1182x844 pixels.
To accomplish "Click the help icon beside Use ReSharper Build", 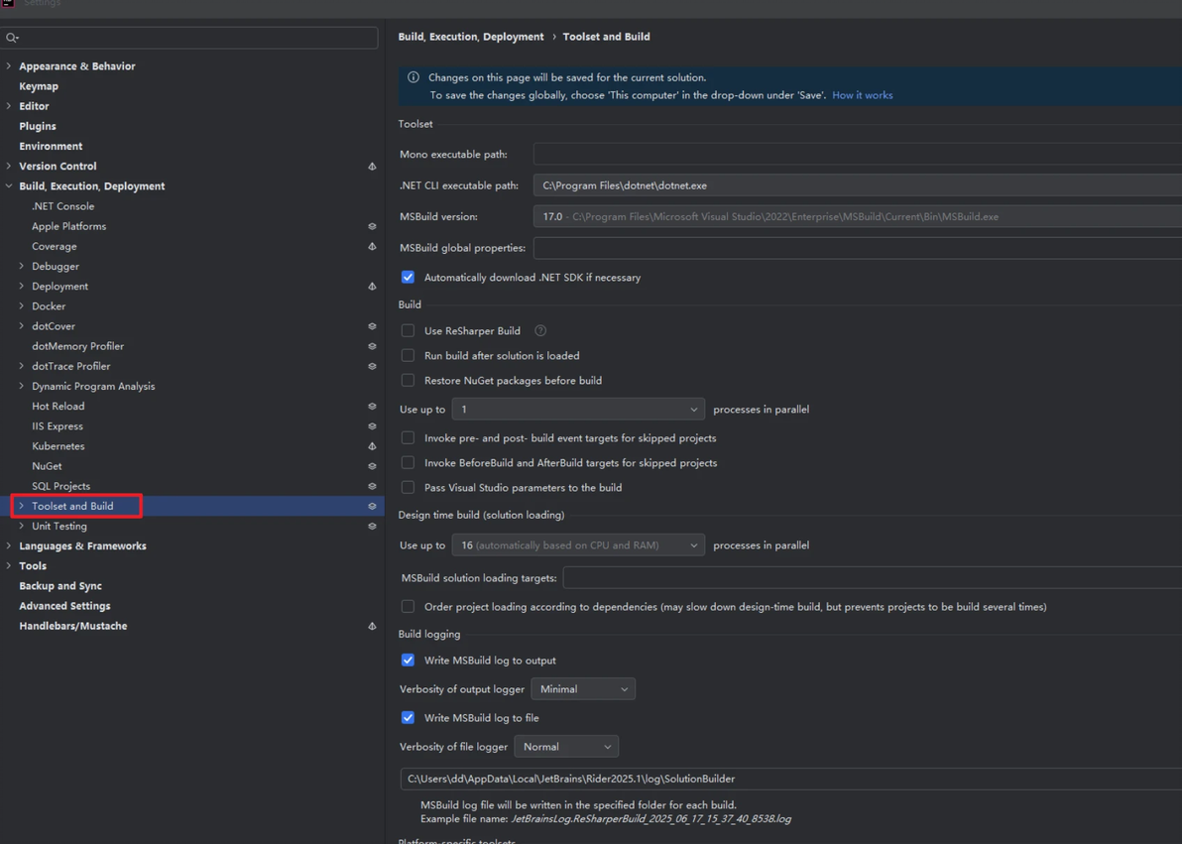I will [x=540, y=330].
